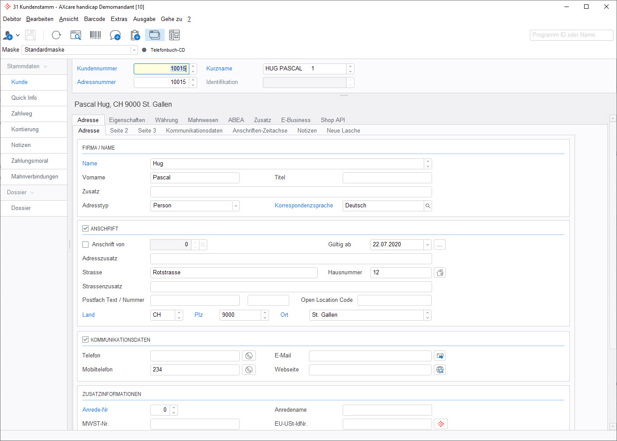Click the Programm ID oder Name search field
The image size is (617, 441).
pyautogui.click(x=571, y=35)
